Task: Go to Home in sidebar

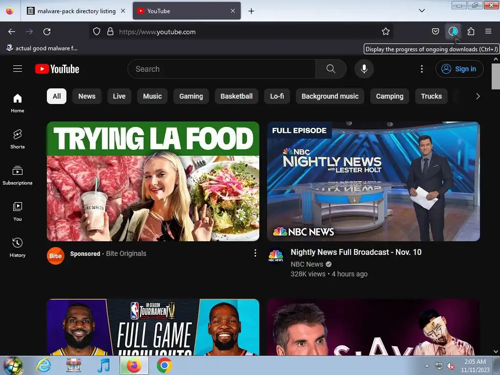Action: click(18, 104)
